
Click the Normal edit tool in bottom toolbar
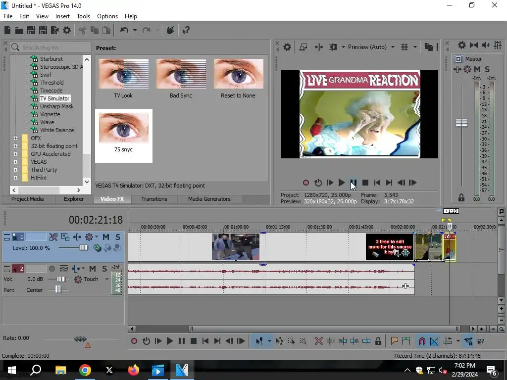(259, 341)
